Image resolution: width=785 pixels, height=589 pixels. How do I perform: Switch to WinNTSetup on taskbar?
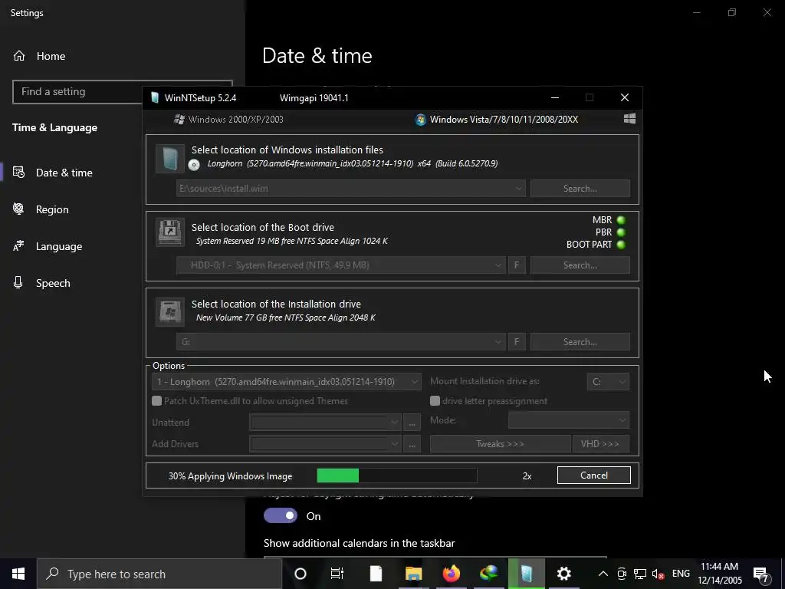pyautogui.click(x=526, y=574)
